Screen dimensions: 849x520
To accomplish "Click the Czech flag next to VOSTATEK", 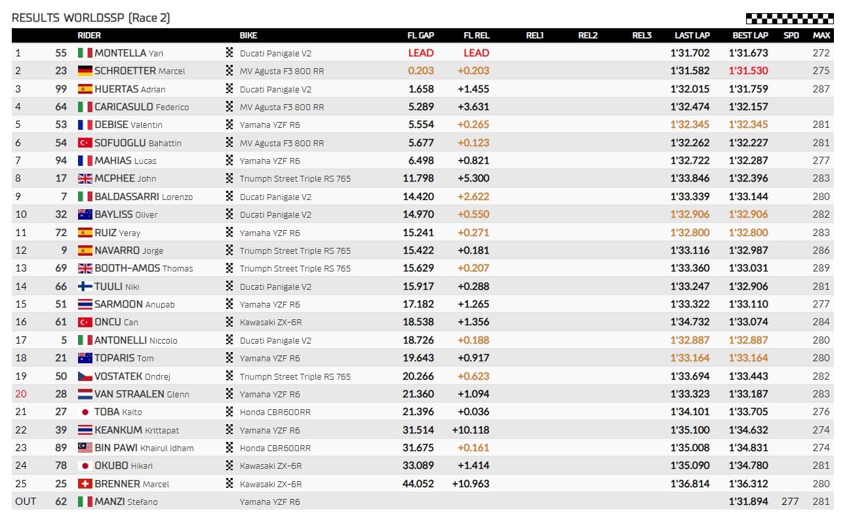I will point(85,376).
